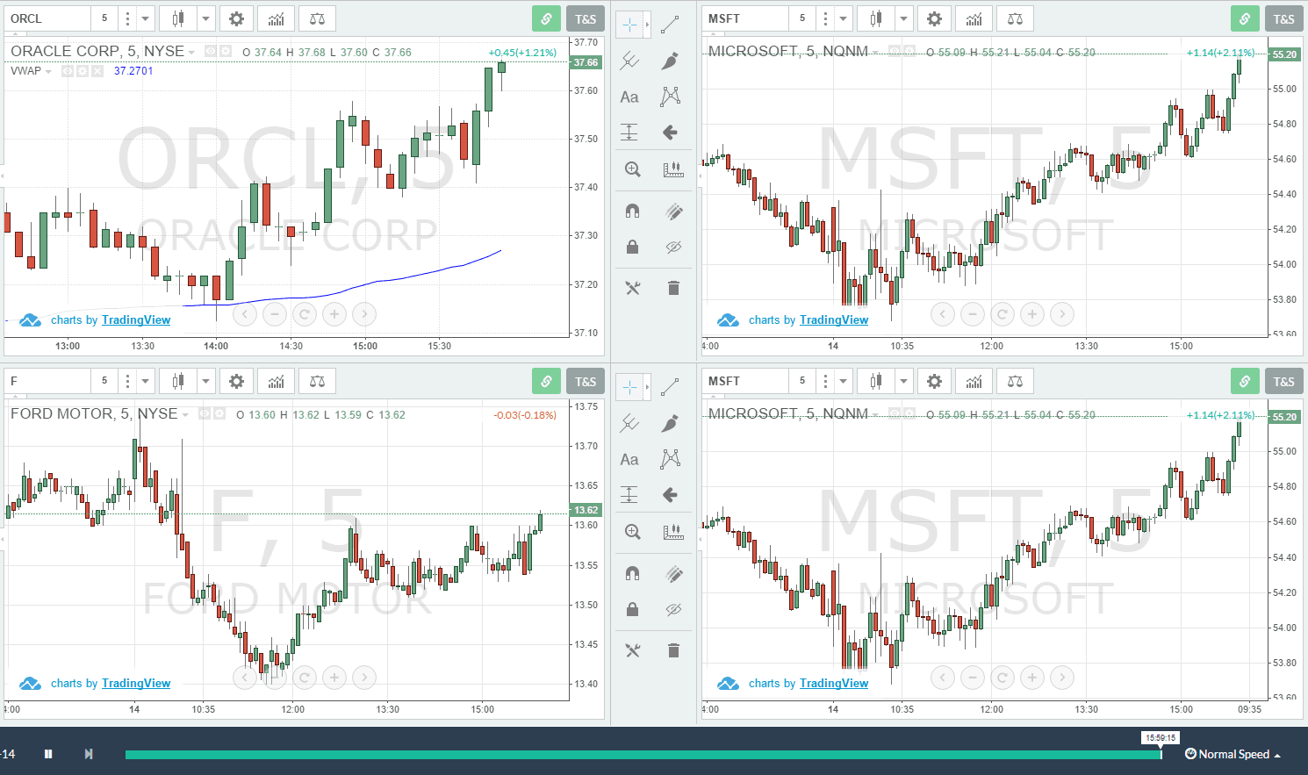The width and height of the screenshot is (1308, 775).
Task: Hide all drawings with the eye icon
Action: 673,248
